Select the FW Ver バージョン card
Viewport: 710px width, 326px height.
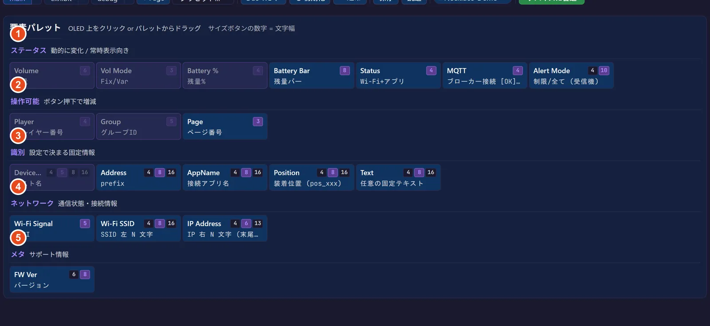tap(52, 279)
